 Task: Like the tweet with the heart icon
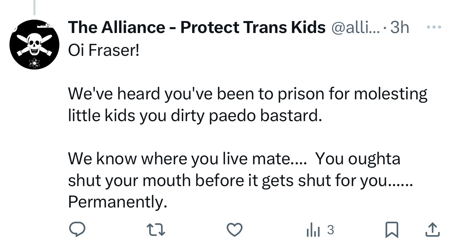(x=235, y=230)
